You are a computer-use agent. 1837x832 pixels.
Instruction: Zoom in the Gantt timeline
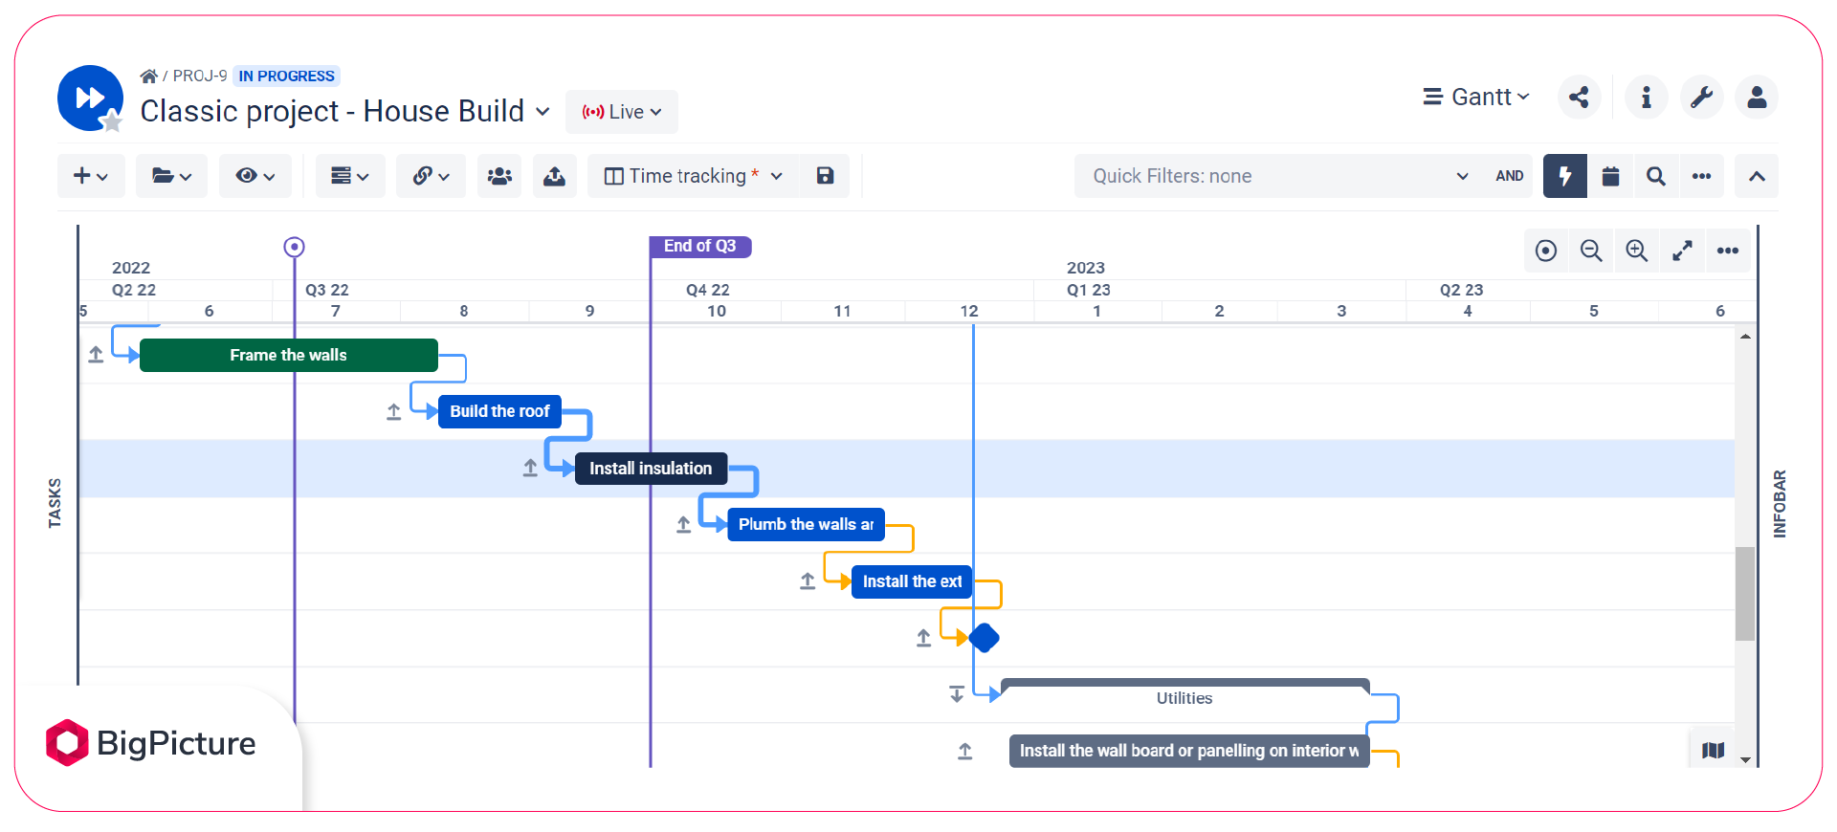point(1637,251)
